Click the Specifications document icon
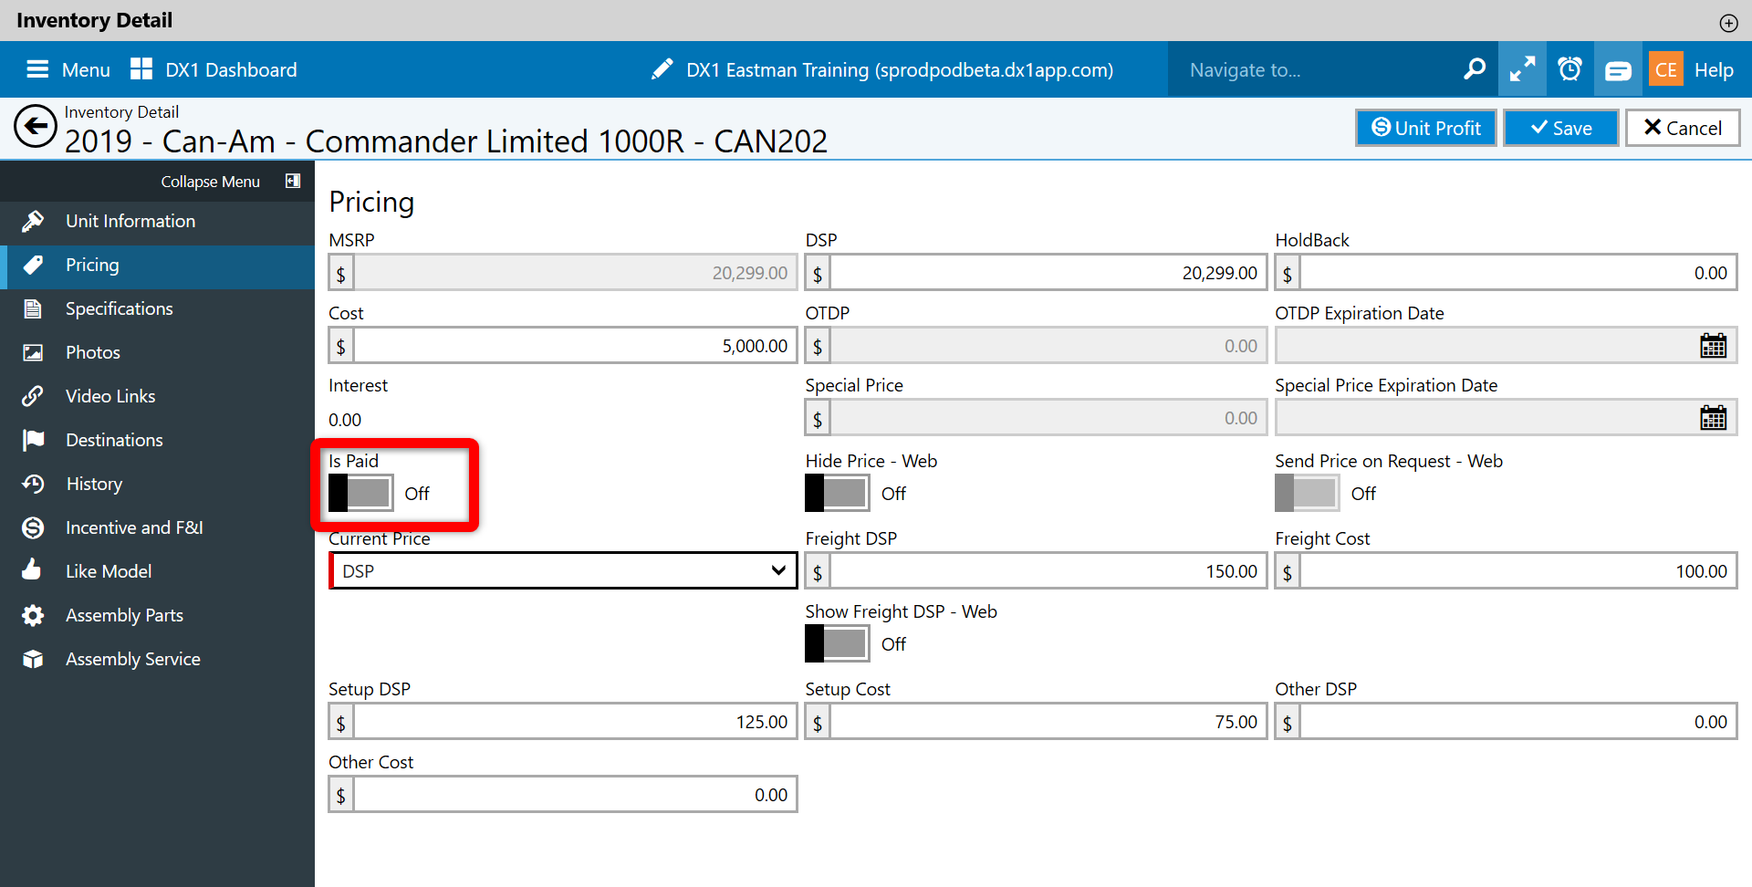1752x887 pixels. [x=33, y=308]
